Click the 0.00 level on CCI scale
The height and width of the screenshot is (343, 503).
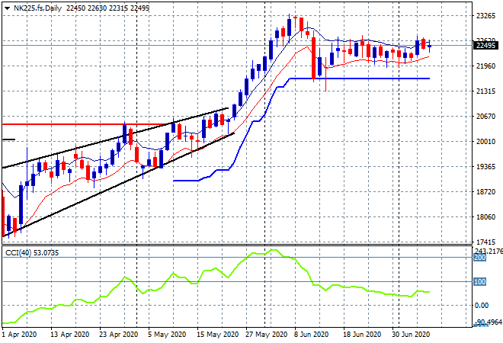click(482, 306)
